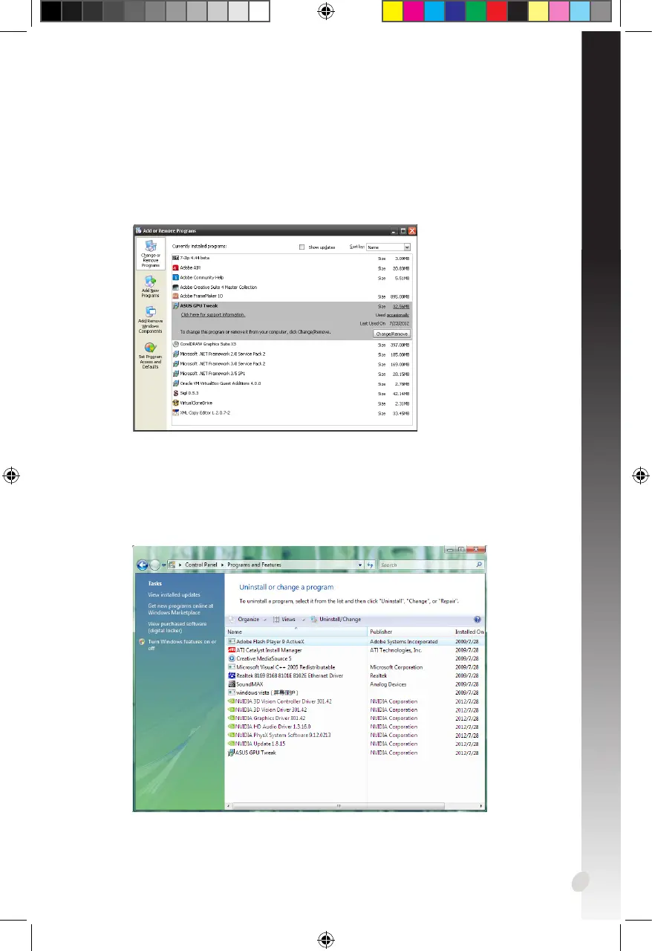Sort by the Name column header

click(x=296, y=632)
